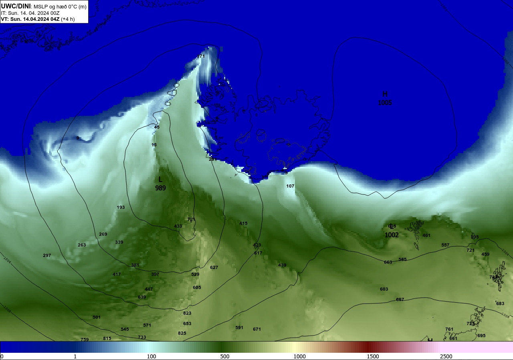This screenshot has width=513, height=360.
Task: Select the map value 423
Action: (x=257, y=245)
